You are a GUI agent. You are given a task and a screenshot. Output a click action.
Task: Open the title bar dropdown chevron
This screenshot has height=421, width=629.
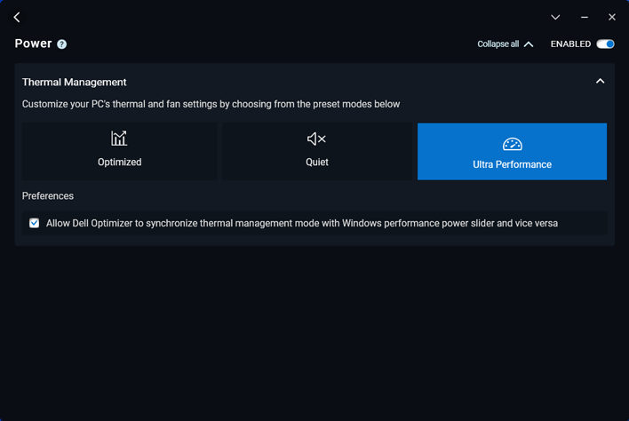555,17
